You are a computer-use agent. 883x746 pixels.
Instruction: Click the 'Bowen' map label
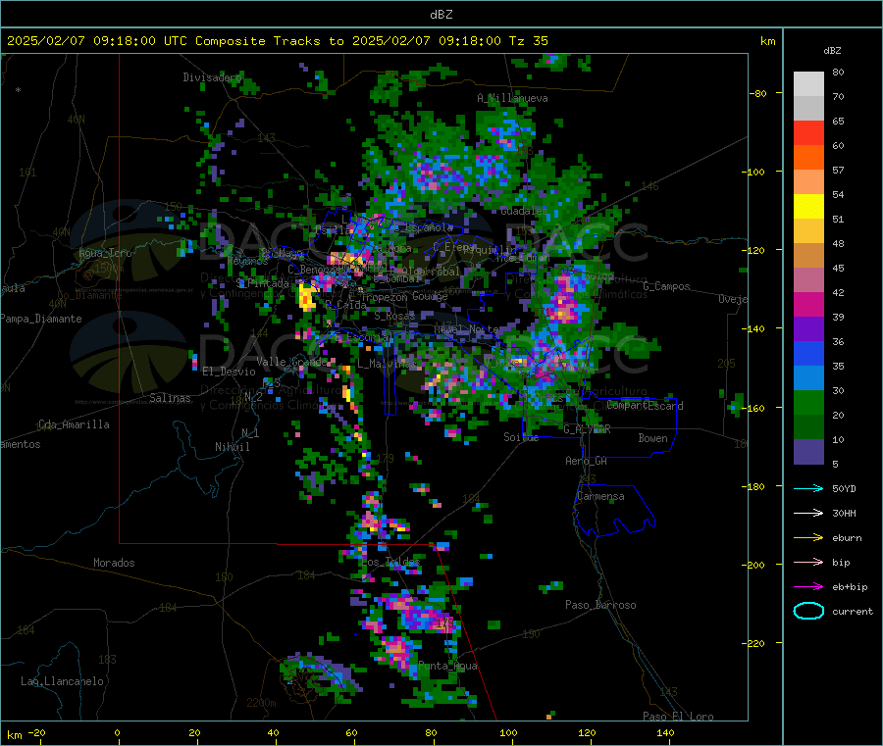[x=652, y=438]
